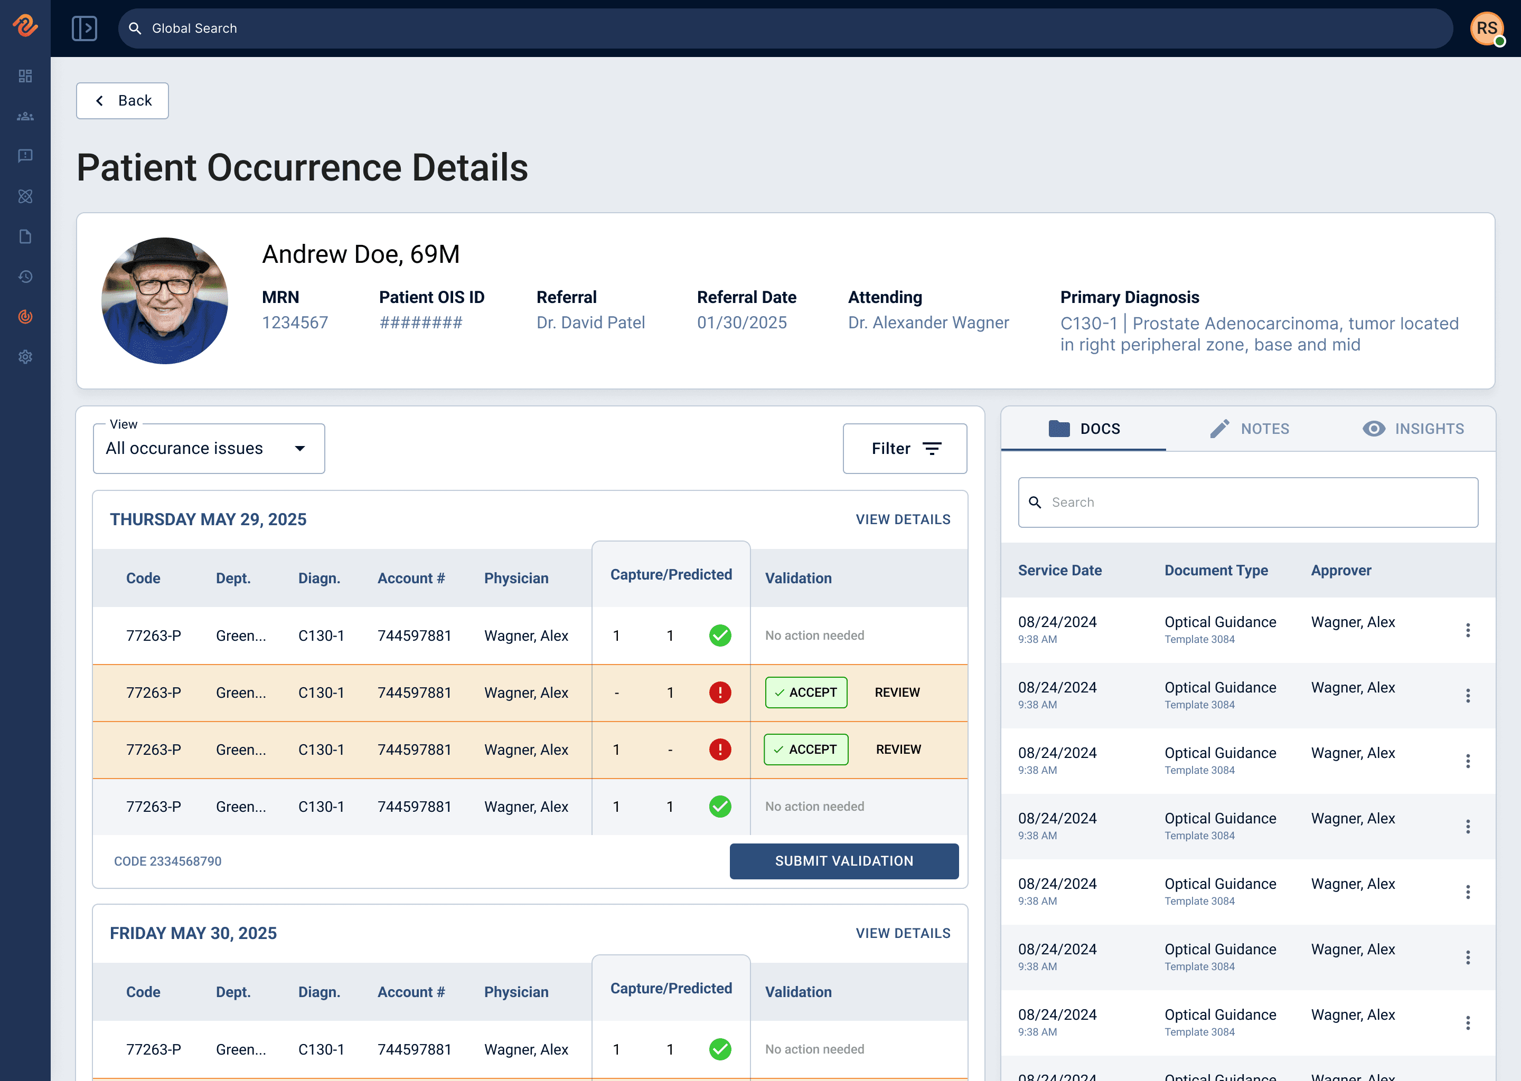Click the docs Search input field
The width and height of the screenshot is (1521, 1081).
1248,502
